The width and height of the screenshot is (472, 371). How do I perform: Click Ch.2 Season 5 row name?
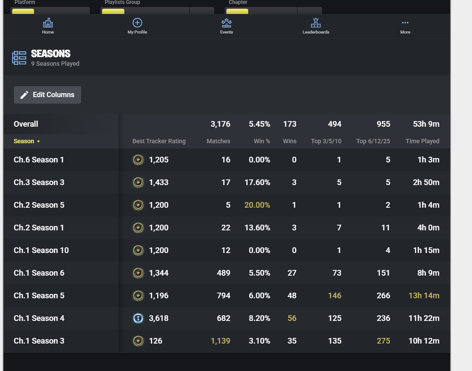pyautogui.click(x=39, y=205)
